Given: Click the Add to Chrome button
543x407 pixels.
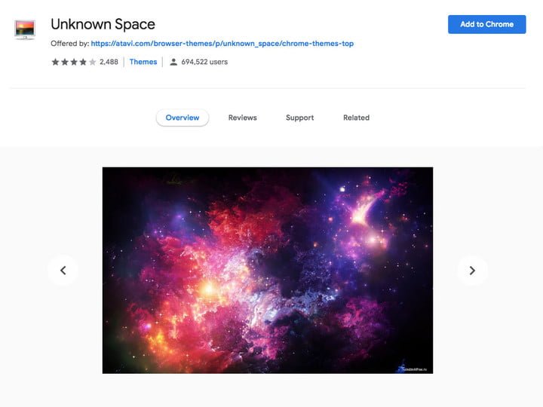Looking at the screenshot, I should pyautogui.click(x=487, y=24).
